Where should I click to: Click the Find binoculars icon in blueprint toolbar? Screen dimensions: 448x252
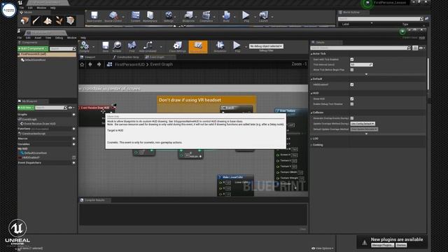point(132,46)
